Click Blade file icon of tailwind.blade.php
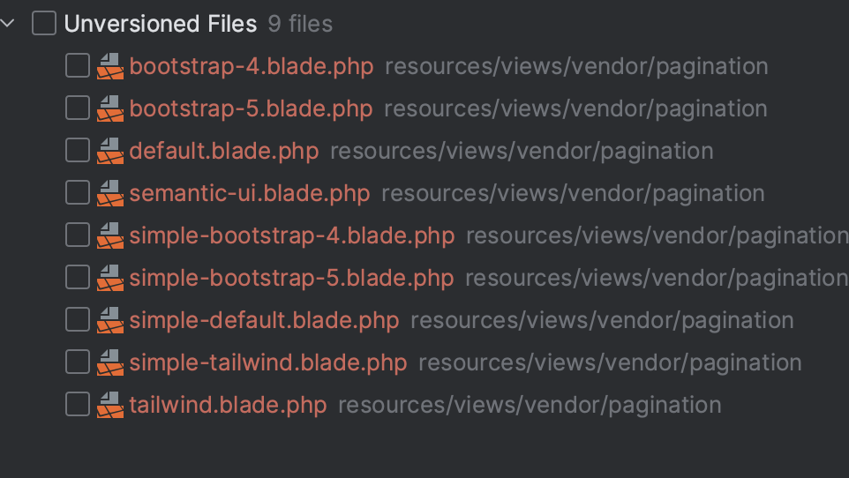The width and height of the screenshot is (849, 478). (x=110, y=405)
